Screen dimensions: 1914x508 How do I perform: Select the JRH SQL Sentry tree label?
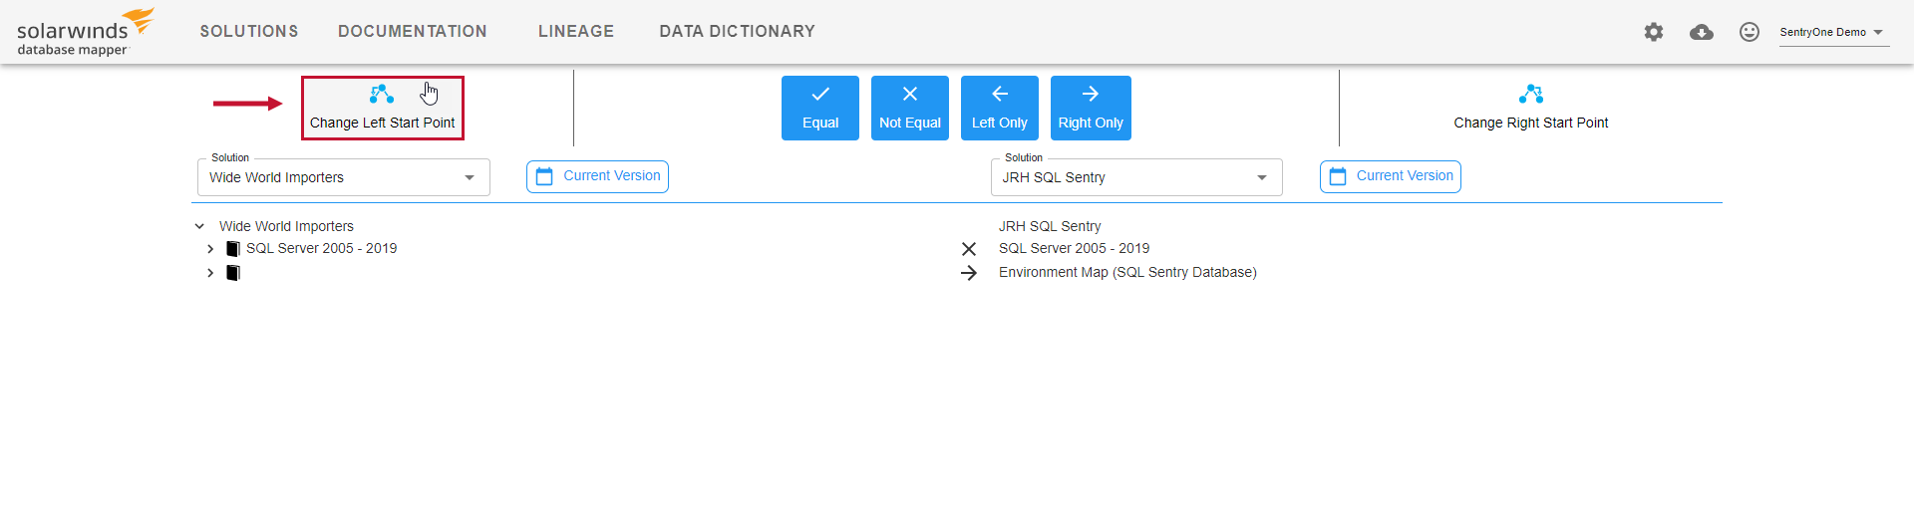[1050, 226]
